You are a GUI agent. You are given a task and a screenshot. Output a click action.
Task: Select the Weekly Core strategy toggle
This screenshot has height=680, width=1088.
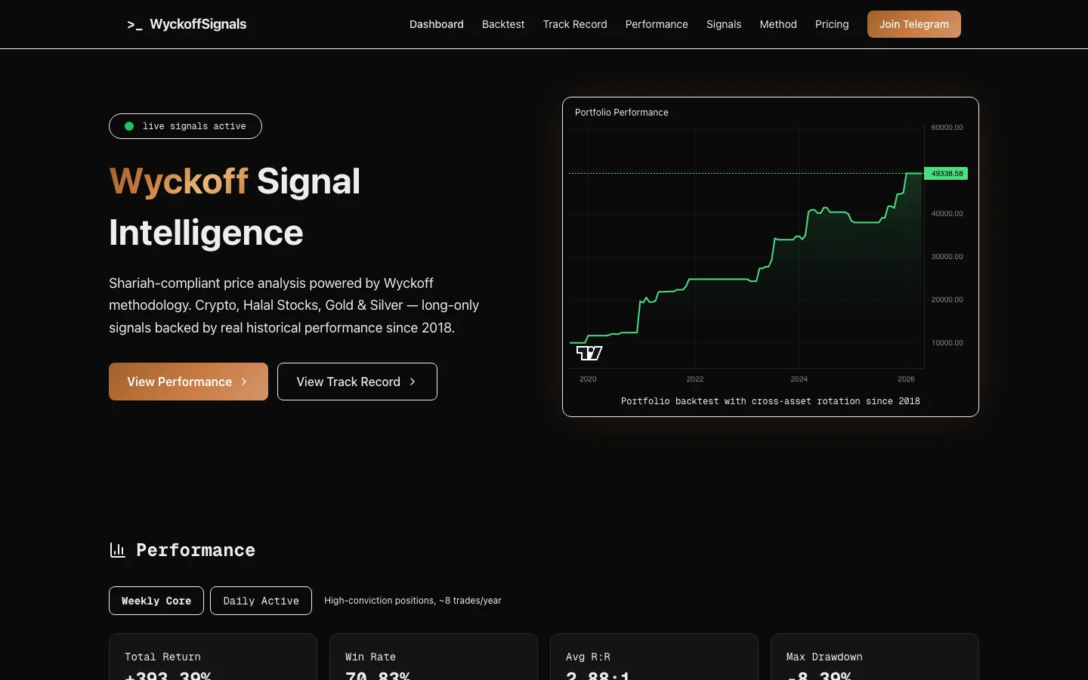coord(156,601)
